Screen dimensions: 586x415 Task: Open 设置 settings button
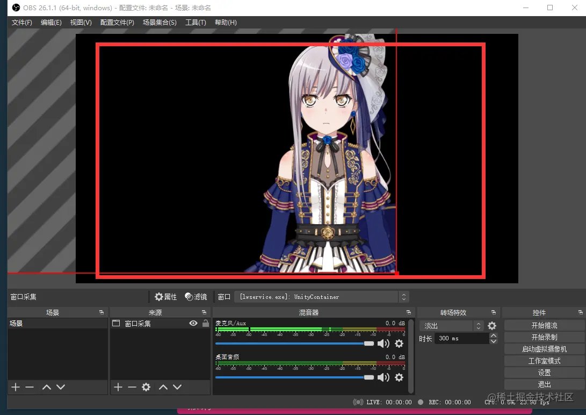(x=544, y=373)
